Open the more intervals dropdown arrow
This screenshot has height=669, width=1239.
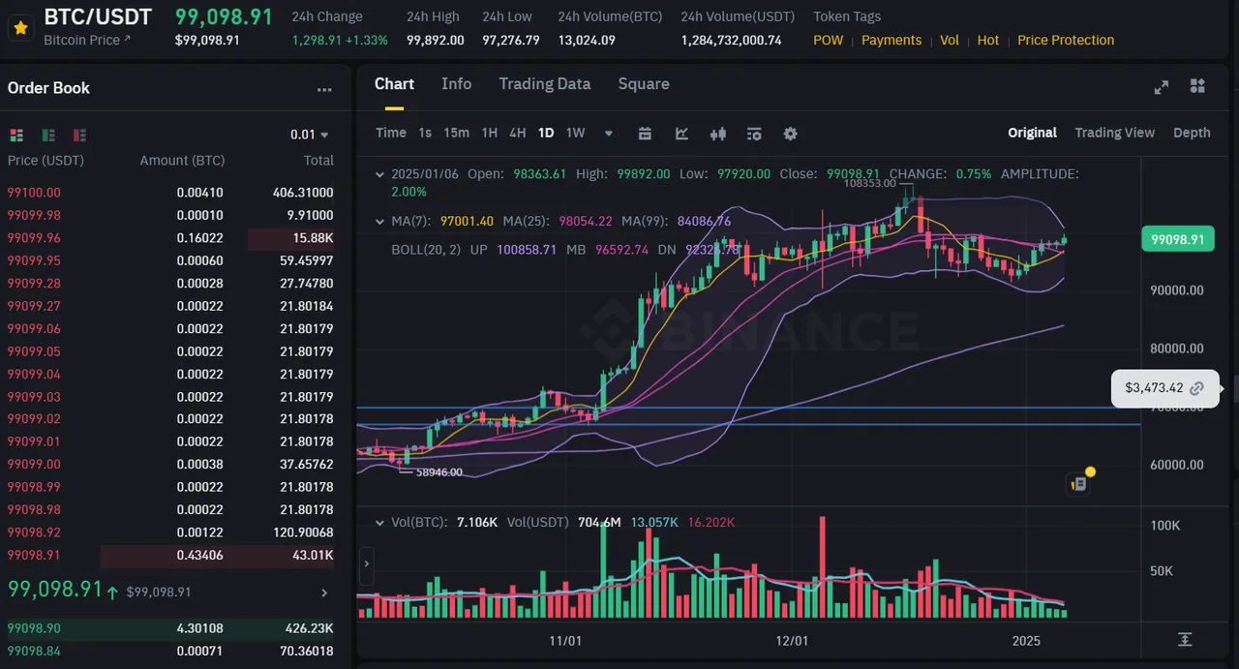[609, 134]
